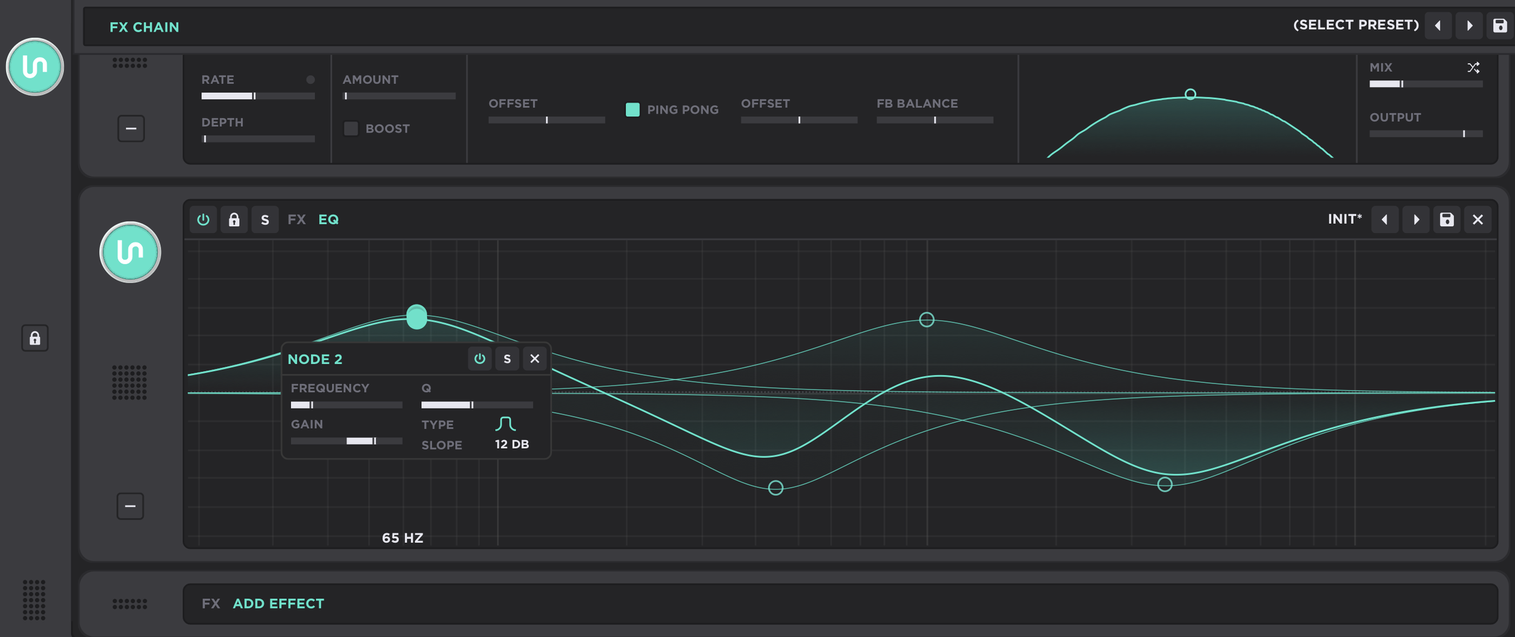Toggle the left sidebar lock
This screenshot has width=1515, height=637.
pos(35,338)
